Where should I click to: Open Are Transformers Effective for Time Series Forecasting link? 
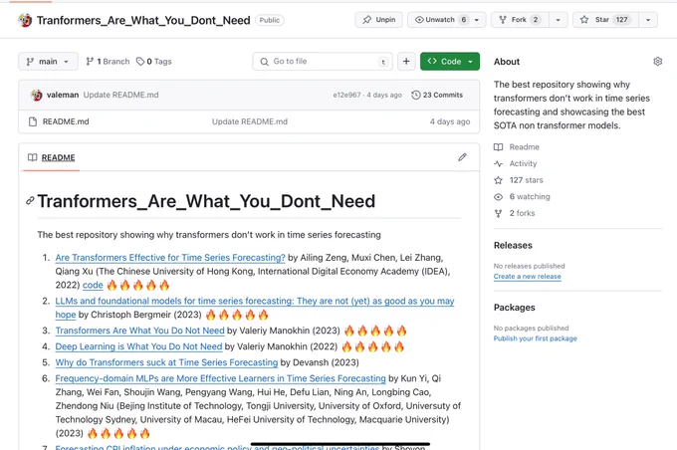coord(170,258)
